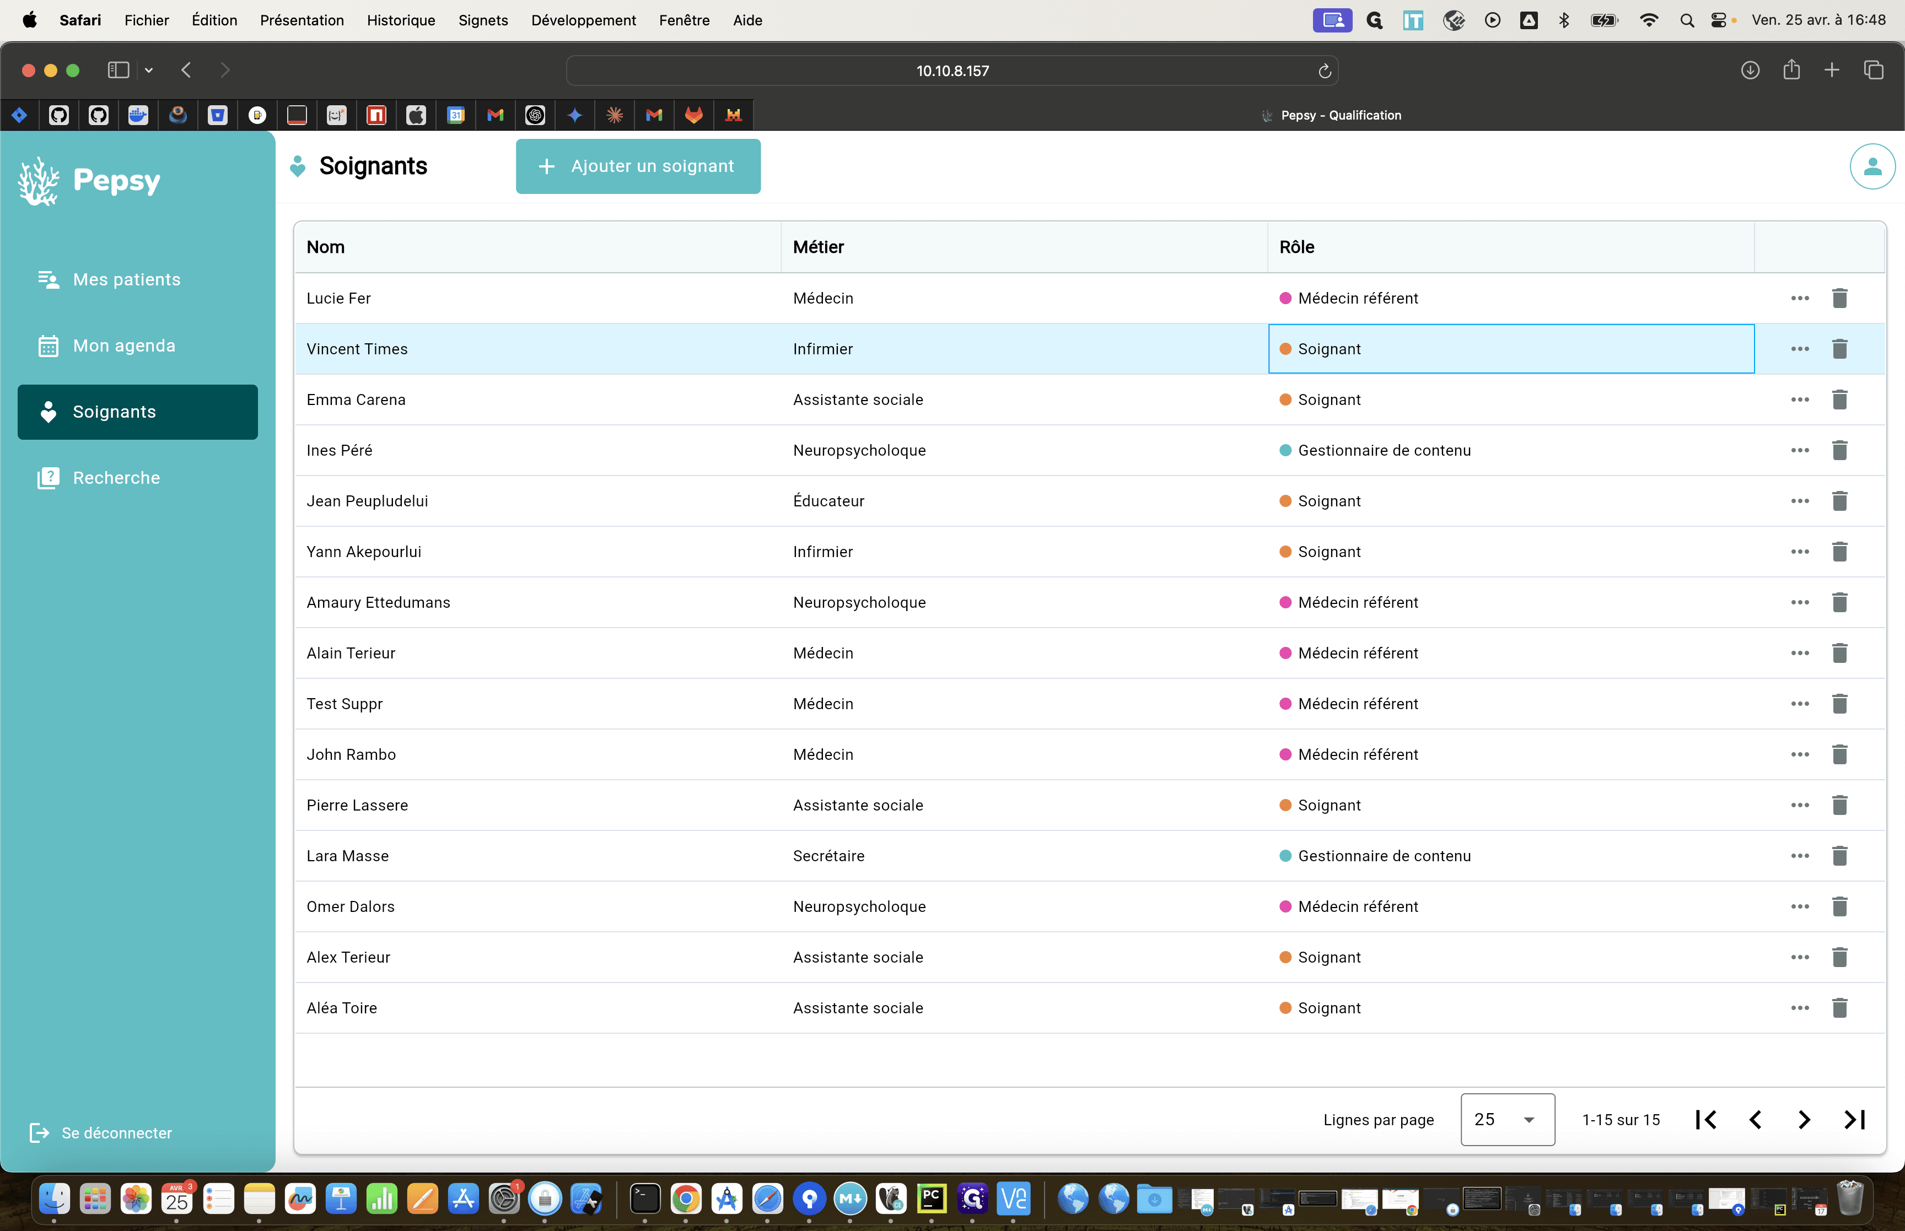Screen dimensions: 1905x1231
Task: Delete the Lucie Fer row
Action: pos(1839,298)
